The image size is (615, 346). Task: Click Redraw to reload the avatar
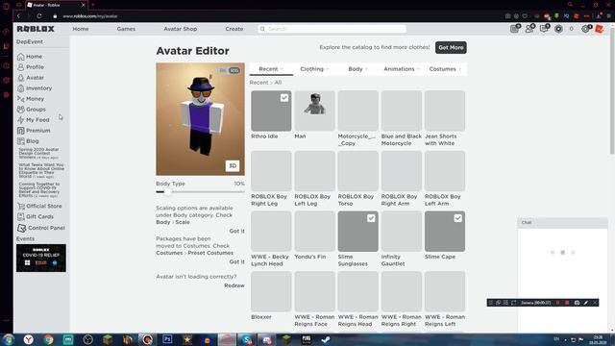tap(234, 285)
